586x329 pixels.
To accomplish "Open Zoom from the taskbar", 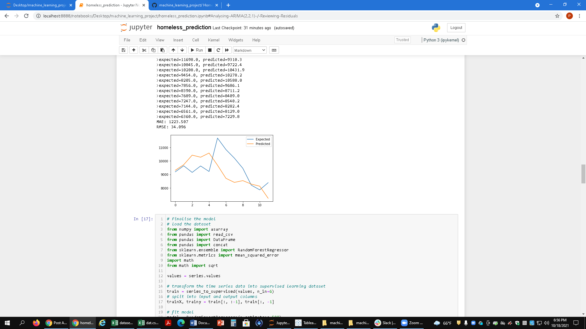I will coord(412,323).
